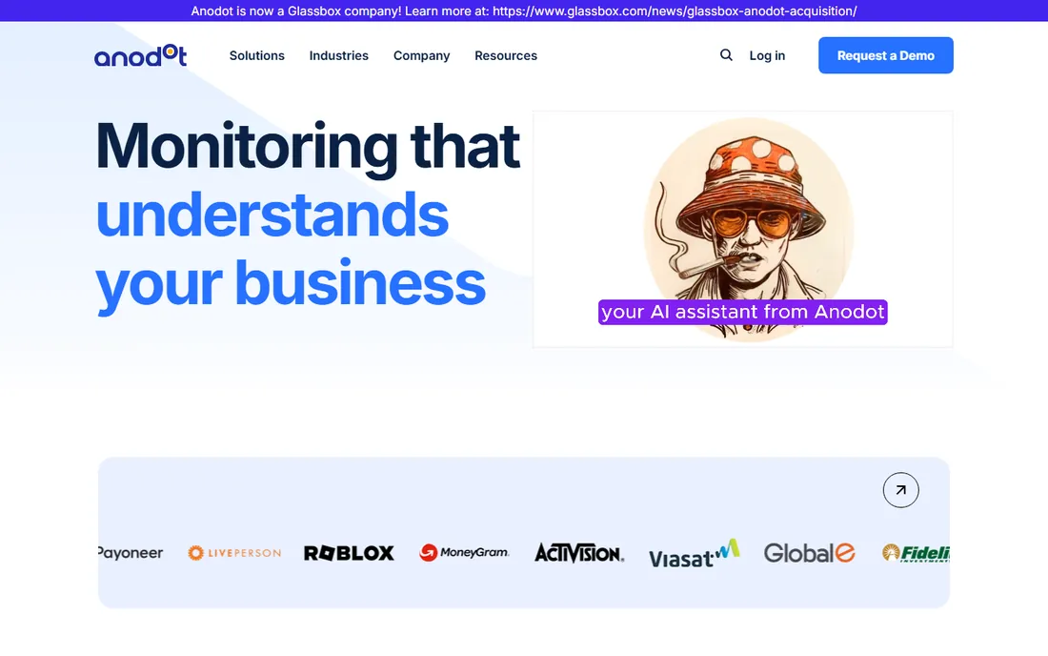Click the Log in link

[x=767, y=55]
